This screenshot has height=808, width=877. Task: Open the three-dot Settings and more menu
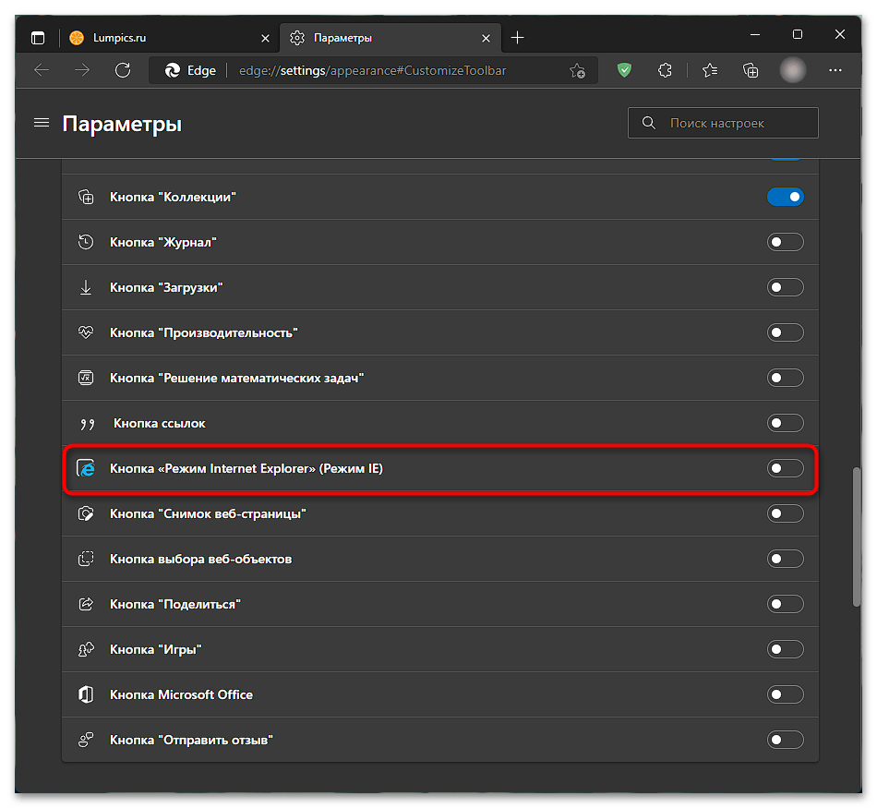[x=835, y=70]
